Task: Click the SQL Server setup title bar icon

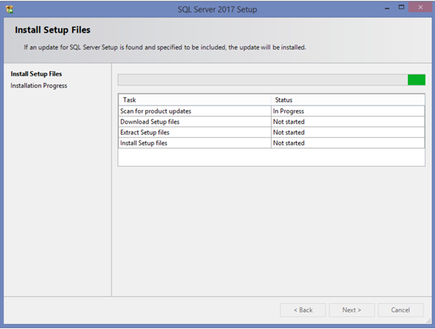Action: (10, 9)
